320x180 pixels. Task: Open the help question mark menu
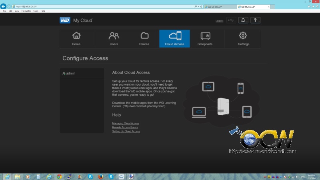pos(255,20)
